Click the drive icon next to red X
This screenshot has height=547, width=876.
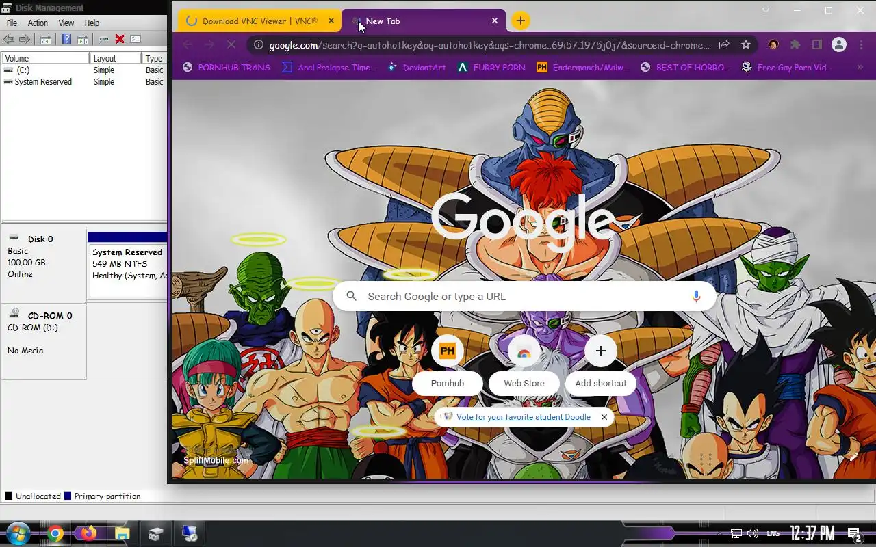(x=104, y=40)
